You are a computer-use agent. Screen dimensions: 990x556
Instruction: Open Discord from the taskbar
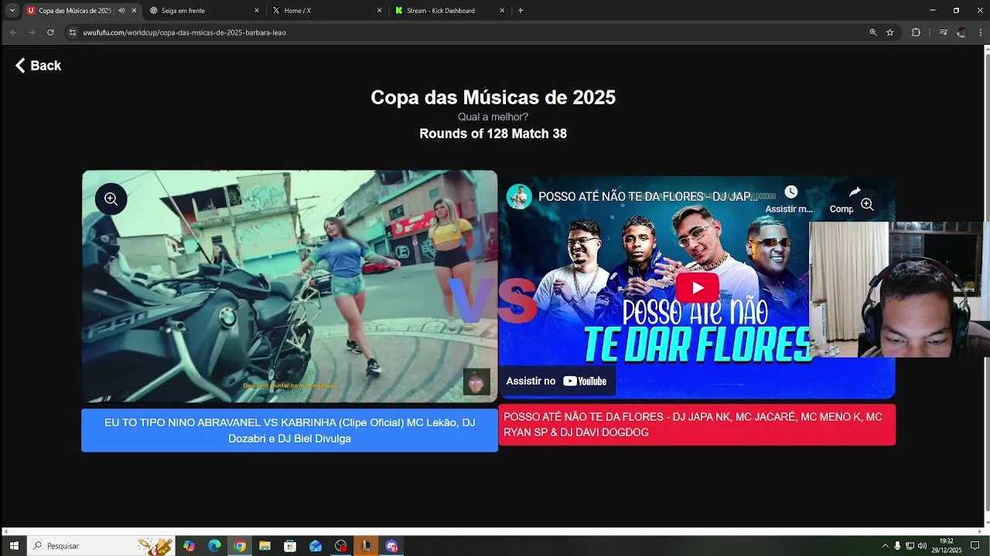[x=391, y=546]
